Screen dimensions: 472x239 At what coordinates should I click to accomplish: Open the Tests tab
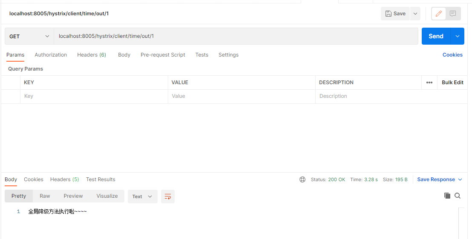tap(201, 55)
